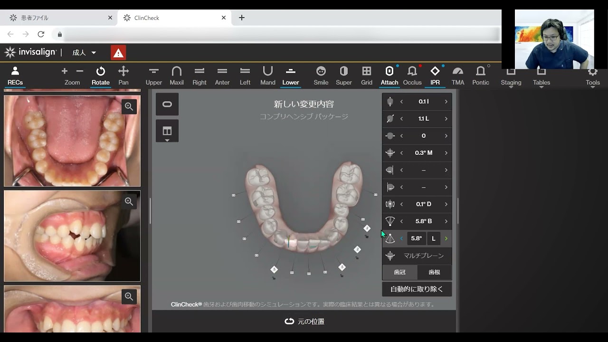Magnify the lower occlusal photo
608x342 pixels.
[x=129, y=106]
